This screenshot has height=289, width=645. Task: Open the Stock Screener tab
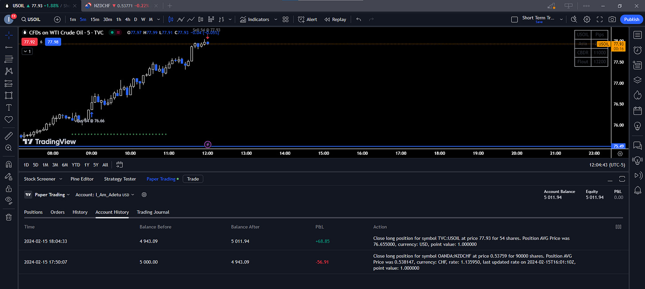[40, 179]
